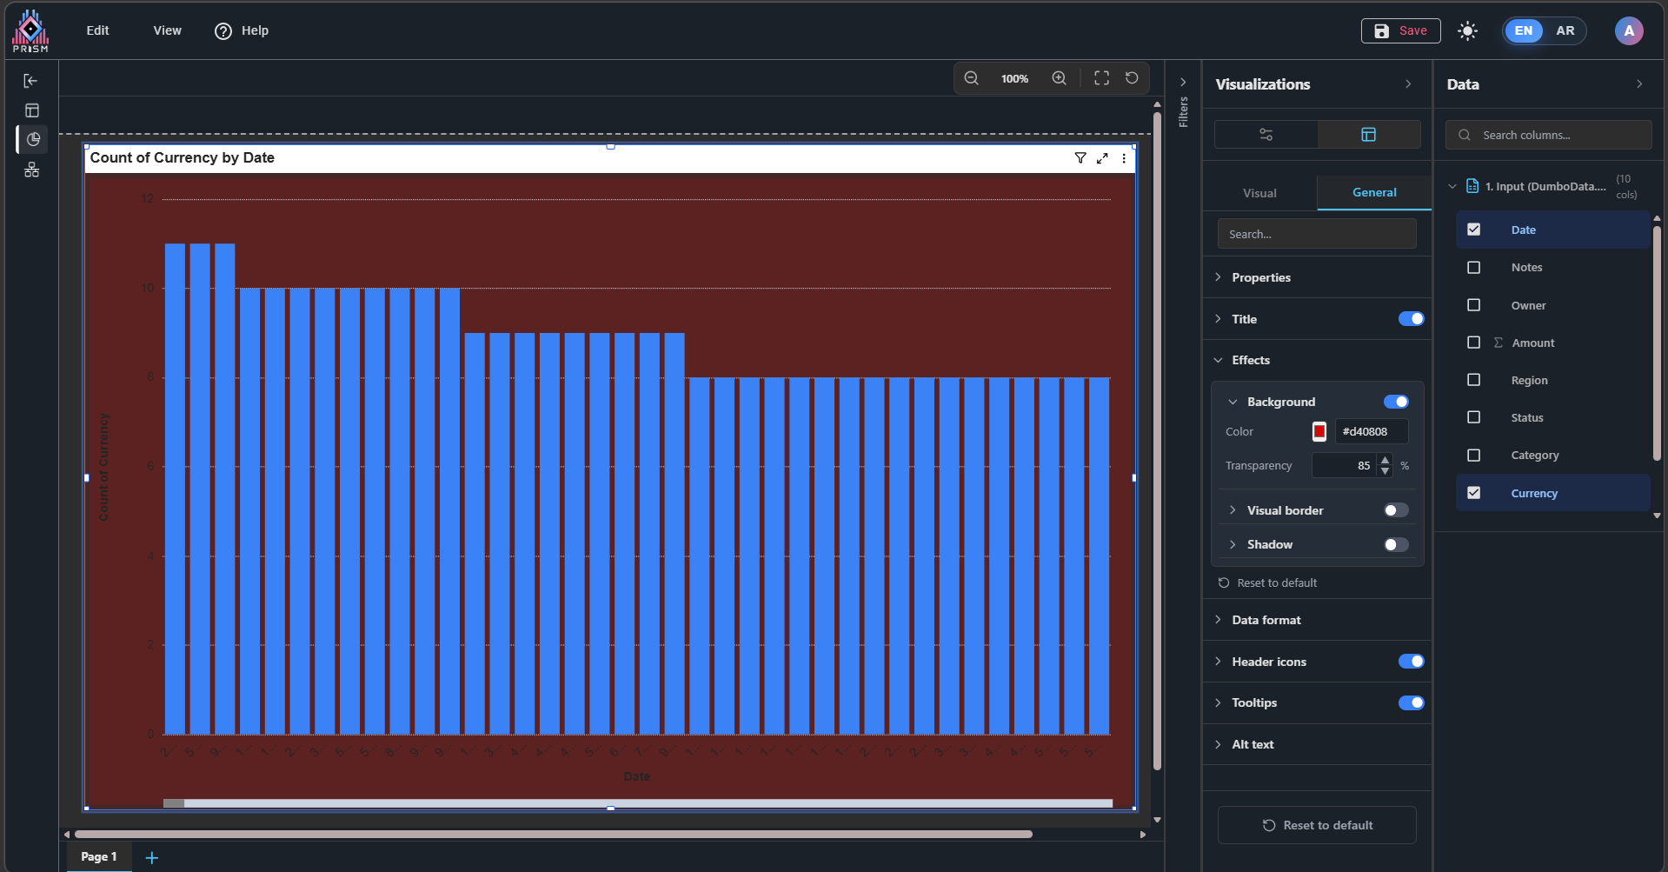Collapse the Effects section
The height and width of the screenshot is (872, 1668).
1250,360
